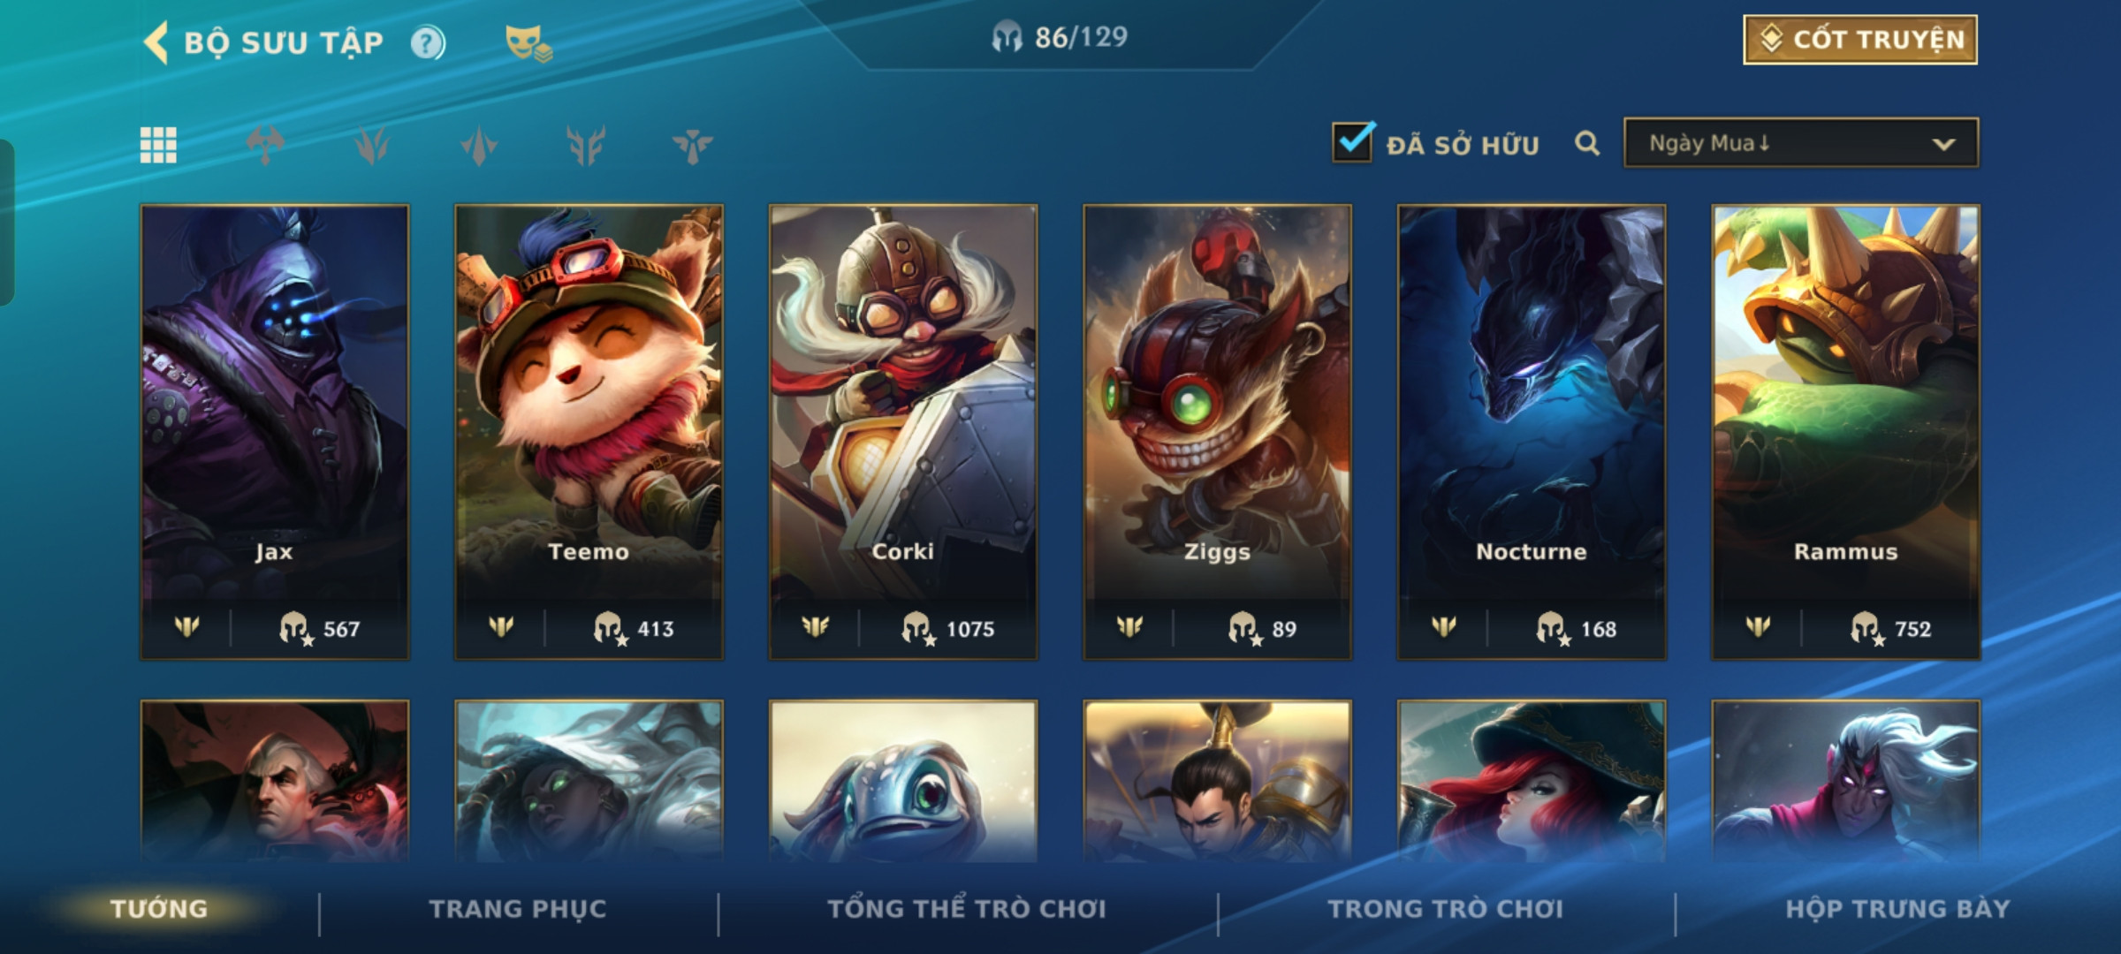Open the Tổng Thể Trò Chơi tab
Image resolution: width=2121 pixels, height=954 pixels.
coord(967,909)
